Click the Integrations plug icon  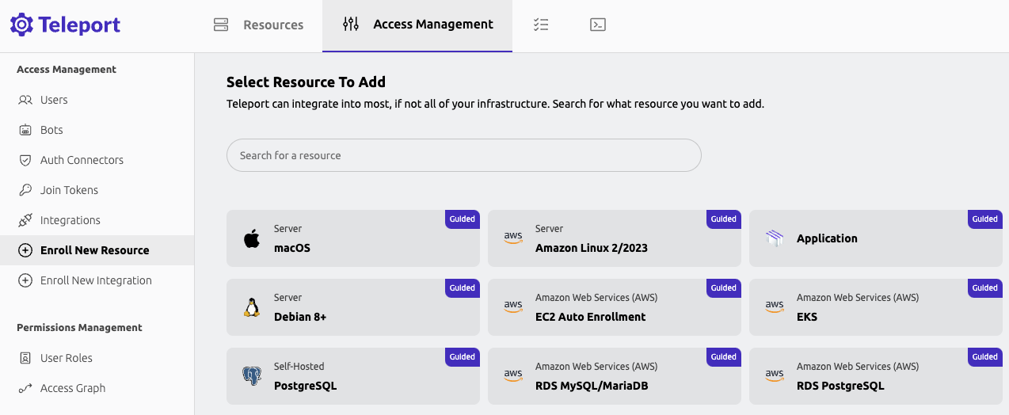click(25, 220)
